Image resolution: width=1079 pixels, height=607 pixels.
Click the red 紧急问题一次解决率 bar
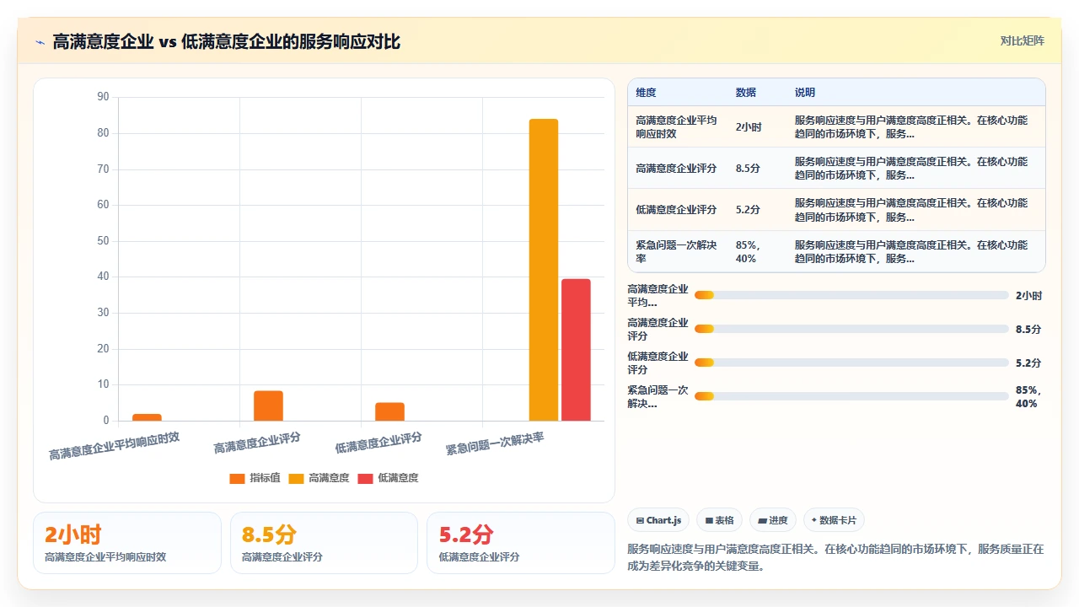coord(576,350)
